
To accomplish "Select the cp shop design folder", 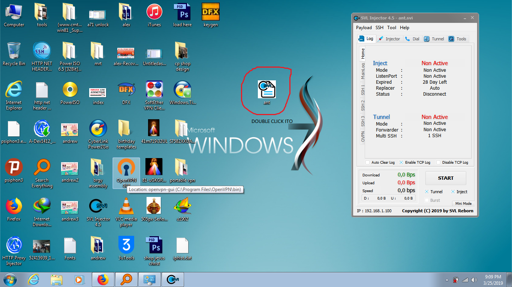I will pyautogui.click(x=183, y=50).
